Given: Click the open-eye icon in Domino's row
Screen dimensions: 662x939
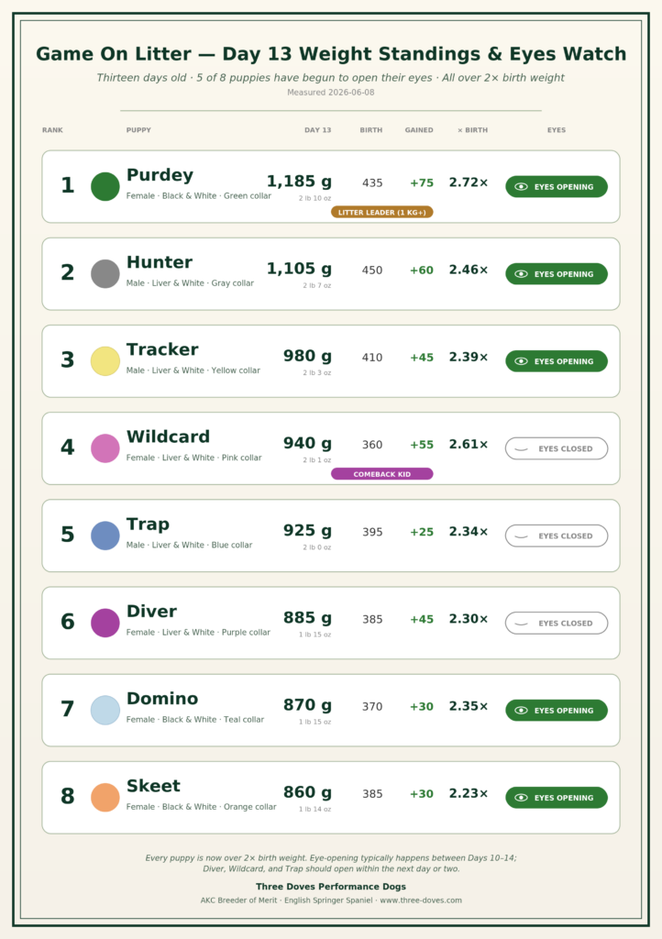Looking at the screenshot, I should (x=522, y=711).
